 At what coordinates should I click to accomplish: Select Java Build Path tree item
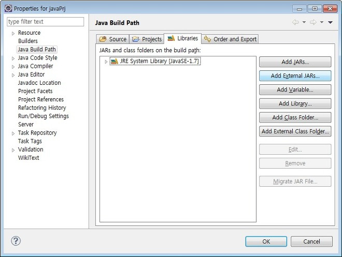(x=37, y=50)
